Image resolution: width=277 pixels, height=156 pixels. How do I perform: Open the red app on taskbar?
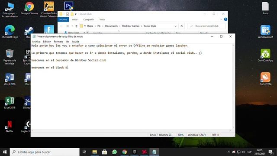(144, 152)
